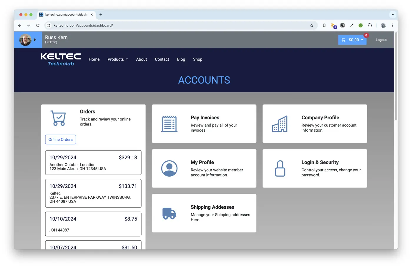
Task: Close the keltecinc.com browser tab
Action: tap(92, 14)
